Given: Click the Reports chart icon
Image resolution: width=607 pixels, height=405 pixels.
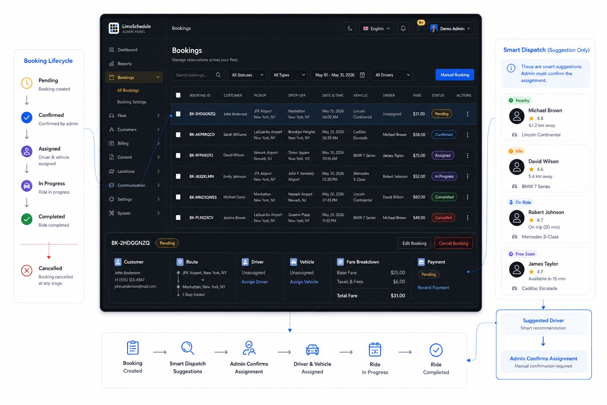Looking at the screenshot, I should 111,64.
